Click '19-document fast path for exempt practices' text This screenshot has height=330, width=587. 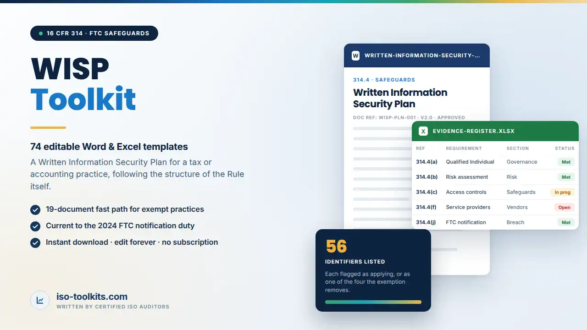click(125, 209)
